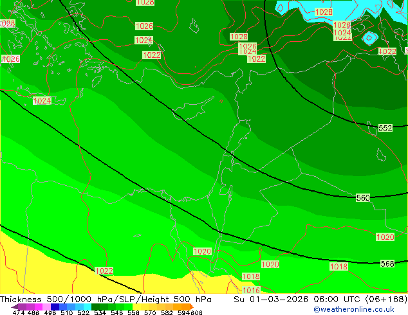Screen dimensions: 408x315
Task: Click the pure yellow legend swatch
Action: [x=136, y=307]
